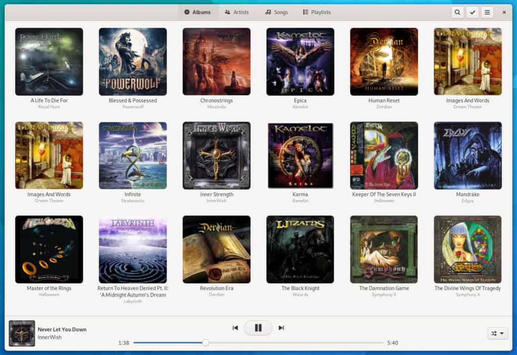Enable selection mode with checkmark button
This screenshot has width=517, height=355.
click(473, 12)
